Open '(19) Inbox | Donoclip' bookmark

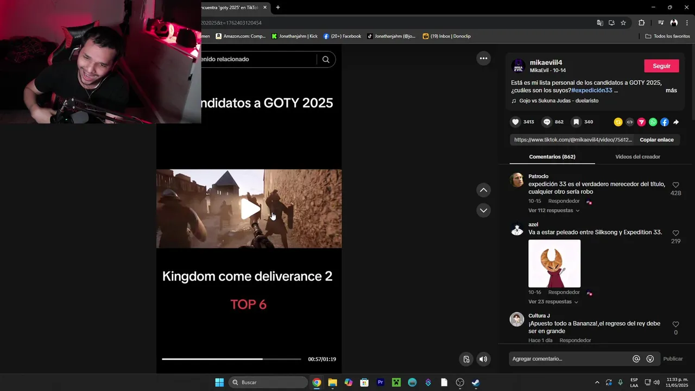click(x=447, y=36)
